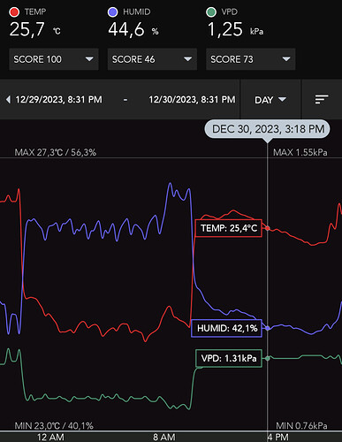Click the MIN 23,0°C / 40,1% label

54,426
